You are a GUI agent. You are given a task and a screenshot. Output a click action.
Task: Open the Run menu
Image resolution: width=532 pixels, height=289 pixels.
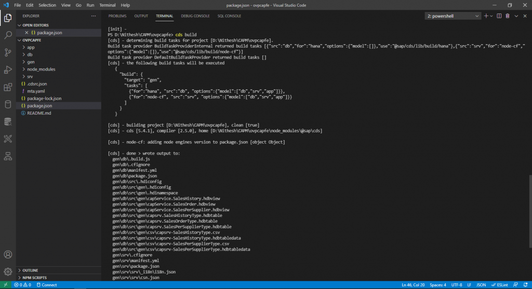(90, 5)
